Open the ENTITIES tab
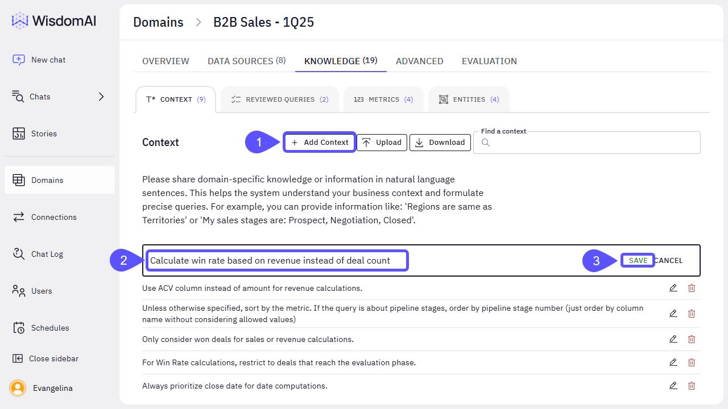The height and width of the screenshot is (409, 728). coord(469,99)
